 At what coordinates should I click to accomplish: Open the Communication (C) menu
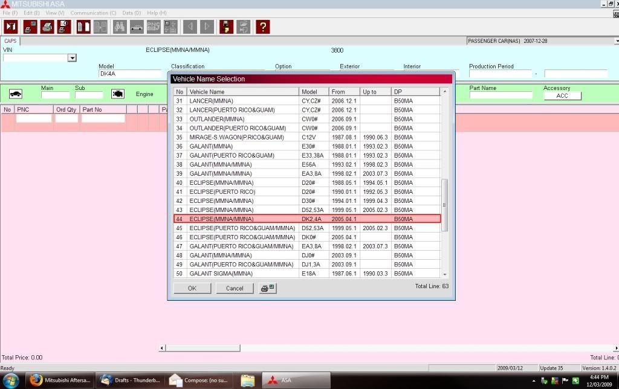[x=93, y=13]
